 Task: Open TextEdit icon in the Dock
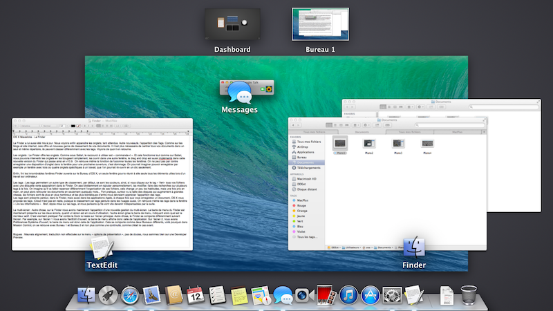(x=414, y=295)
